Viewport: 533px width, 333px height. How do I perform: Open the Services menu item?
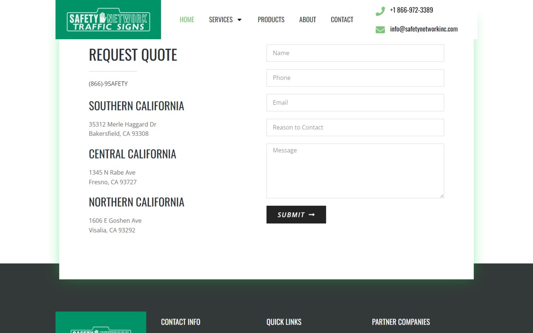click(x=221, y=20)
